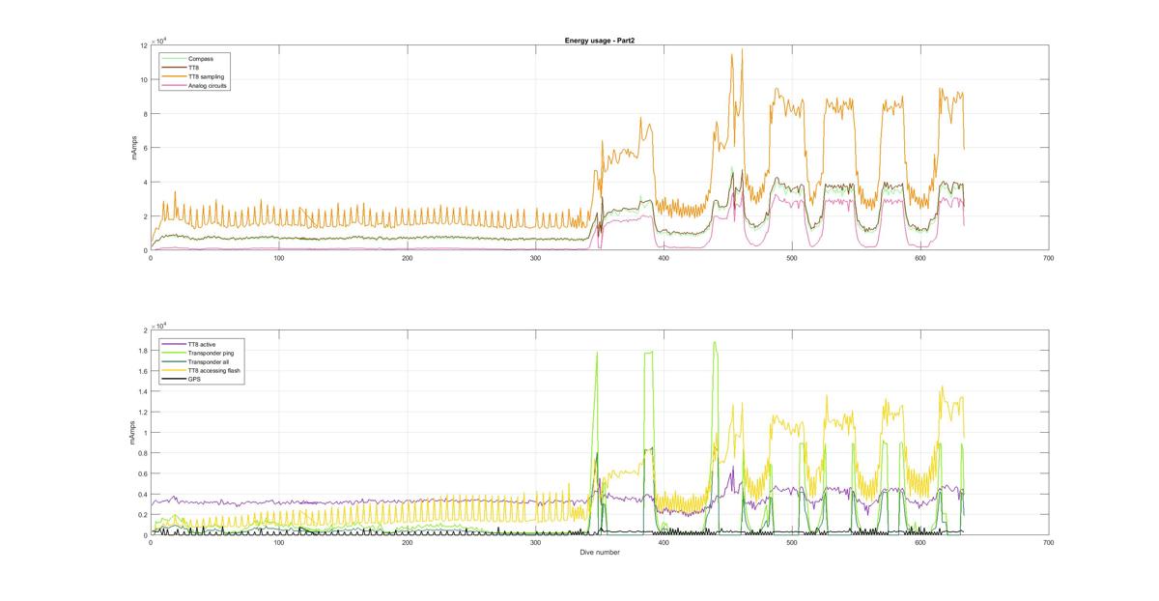Click the 'Dive number' x-axis label
This screenshot has height=601, width=1159.
coord(599,552)
